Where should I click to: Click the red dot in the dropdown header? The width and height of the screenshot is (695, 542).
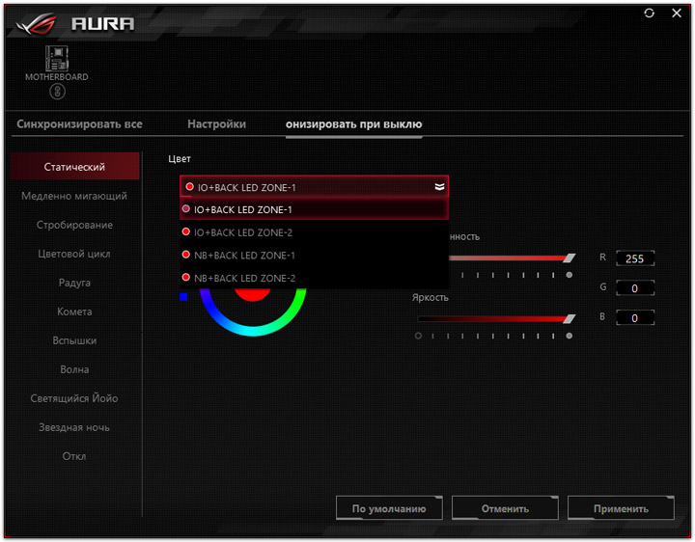point(190,186)
